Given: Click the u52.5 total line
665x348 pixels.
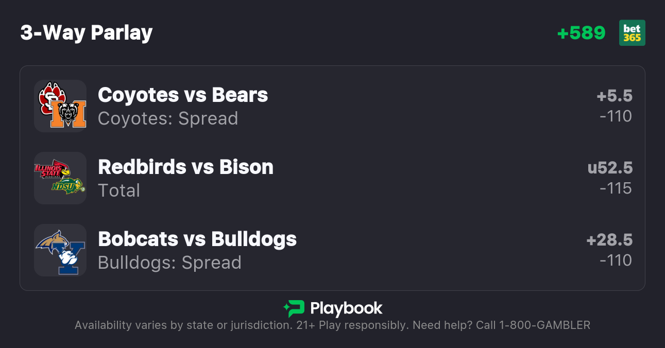Looking at the screenshot, I should (610, 168).
